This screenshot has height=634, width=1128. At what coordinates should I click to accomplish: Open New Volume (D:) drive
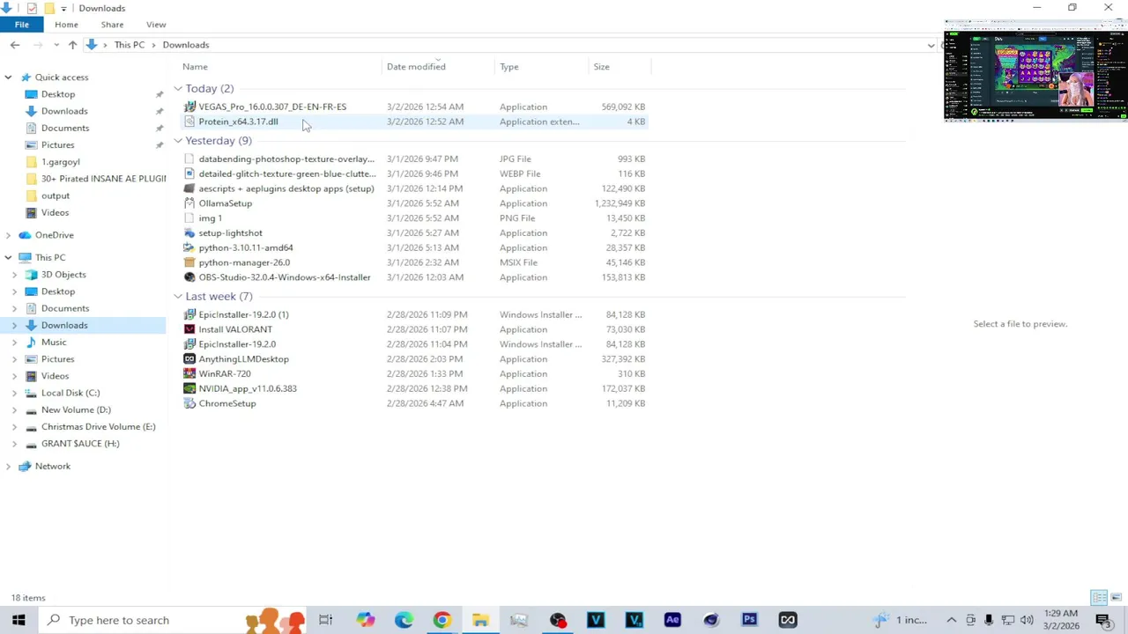tap(76, 409)
